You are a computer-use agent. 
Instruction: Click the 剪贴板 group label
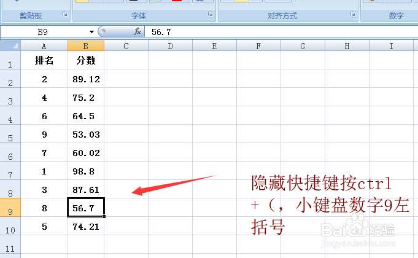31,16
